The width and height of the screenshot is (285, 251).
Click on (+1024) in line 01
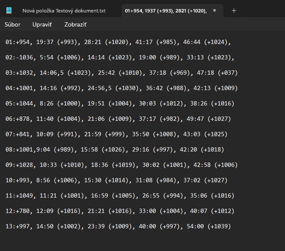tap(216, 42)
